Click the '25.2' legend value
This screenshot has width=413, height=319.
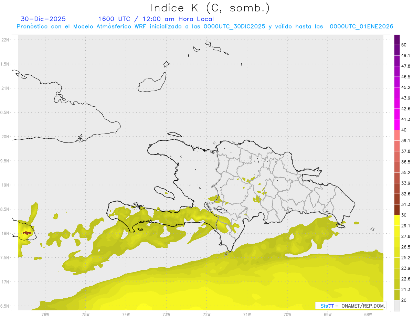406,258
